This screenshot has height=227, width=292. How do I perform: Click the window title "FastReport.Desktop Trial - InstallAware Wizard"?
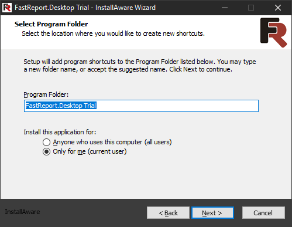point(85,8)
